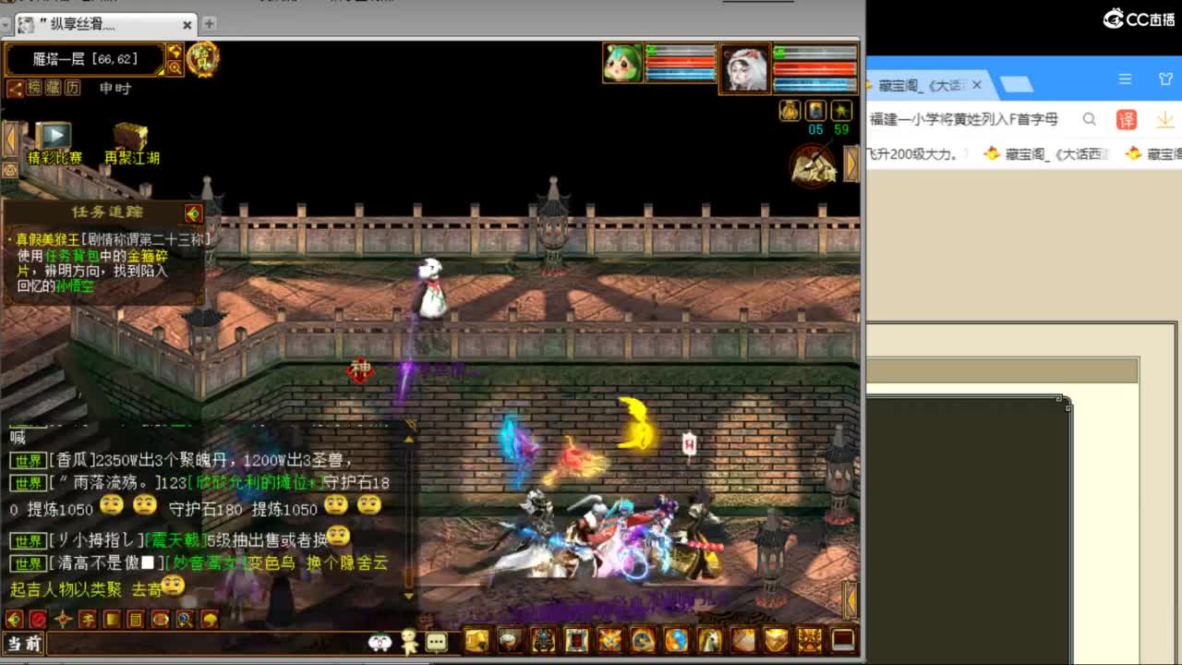Screen dimensions: 1182x665
Task: Open the gold shield icon in bottom toolbar
Action: tap(776, 639)
